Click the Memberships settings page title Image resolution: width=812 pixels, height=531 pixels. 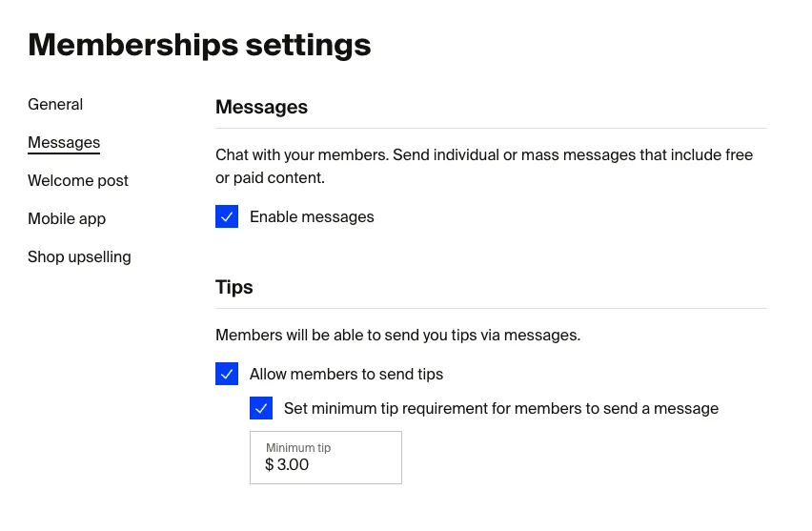click(x=199, y=45)
